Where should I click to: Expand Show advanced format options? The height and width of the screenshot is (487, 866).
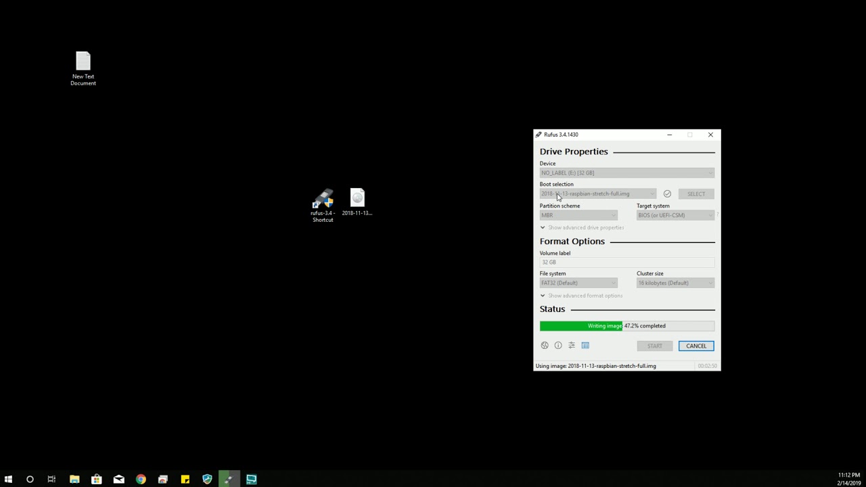tap(581, 296)
